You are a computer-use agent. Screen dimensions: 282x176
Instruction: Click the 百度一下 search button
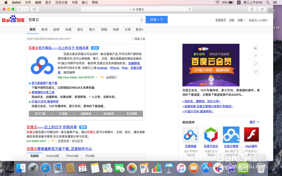click(157, 19)
